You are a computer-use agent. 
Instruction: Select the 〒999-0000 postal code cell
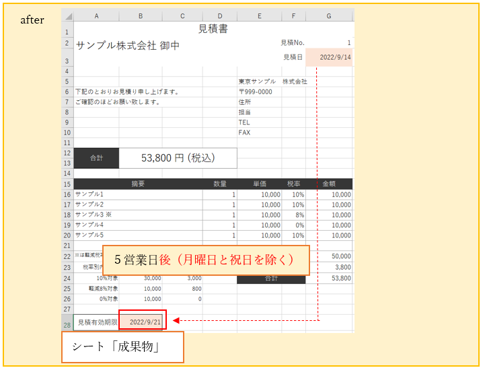tap(259, 92)
